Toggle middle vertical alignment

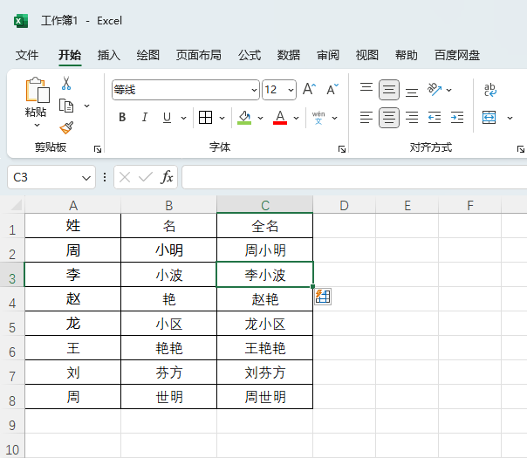click(x=389, y=90)
